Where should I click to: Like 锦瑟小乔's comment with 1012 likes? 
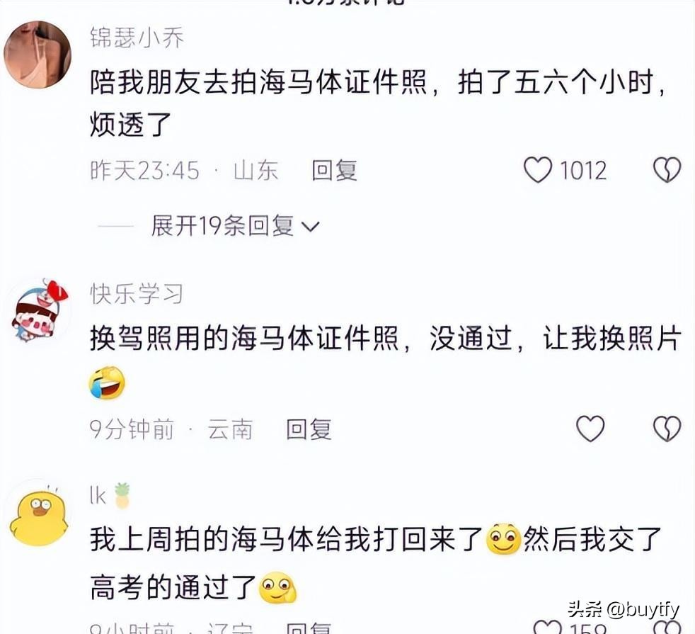538,170
